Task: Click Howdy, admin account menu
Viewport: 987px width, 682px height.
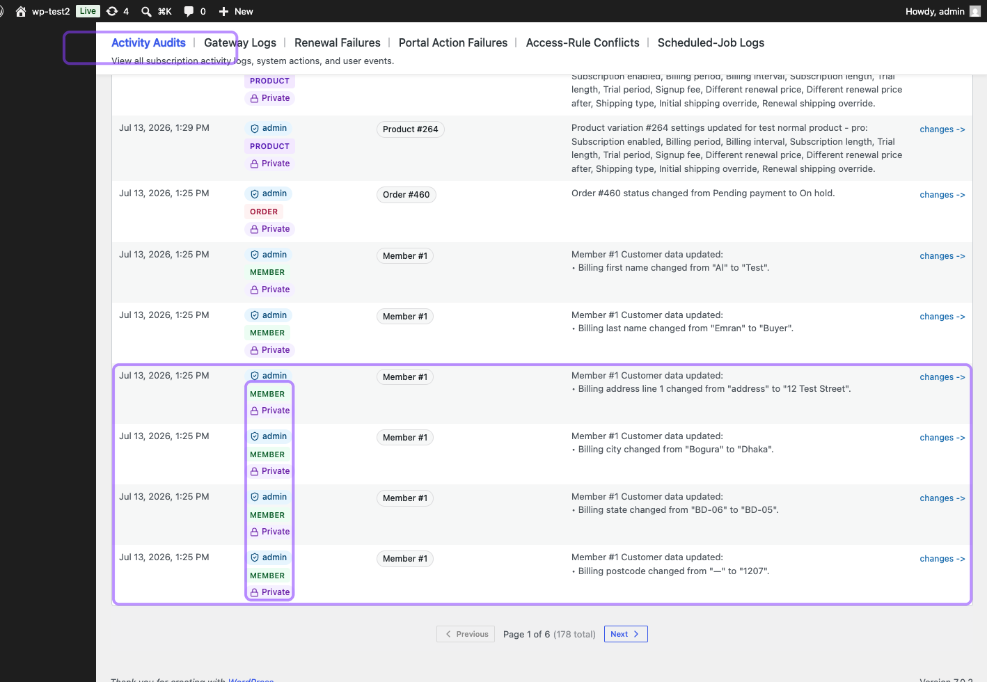Action: (942, 11)
